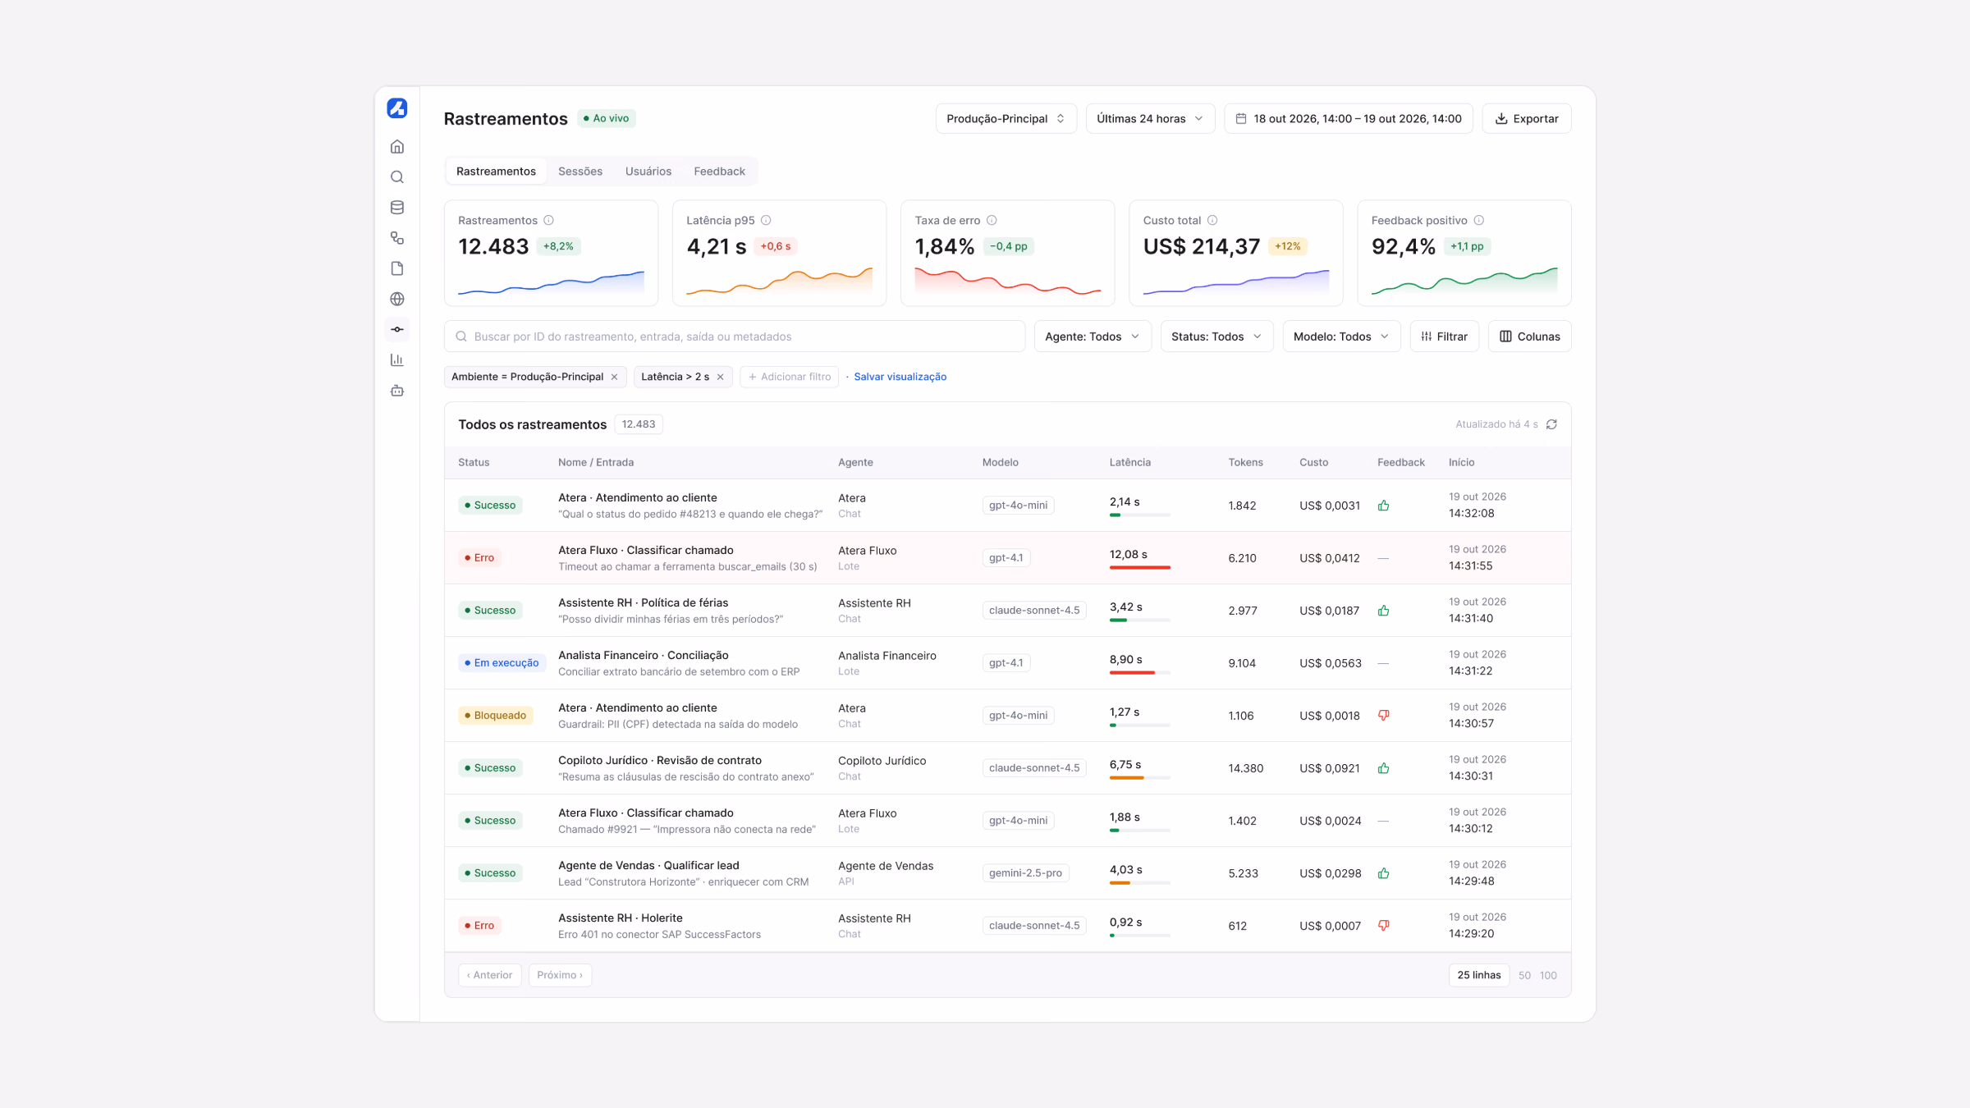The width and height of the screenshot is (1970, 1108).
Task: Click the Salvar visualização link
Action: tap(900, 377)
